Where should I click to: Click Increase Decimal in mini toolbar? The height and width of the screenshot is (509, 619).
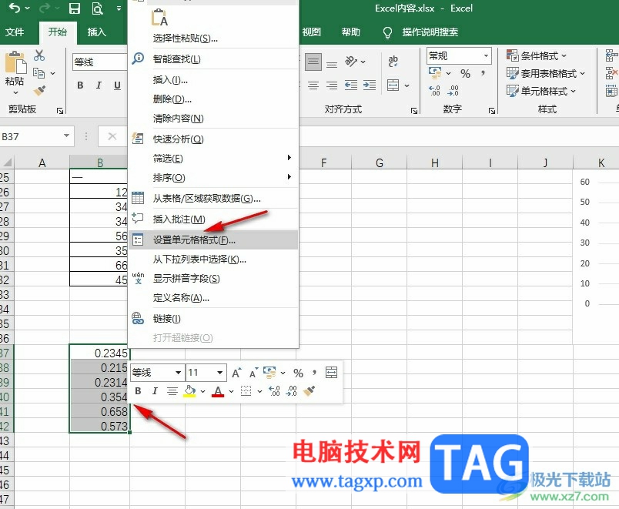[274, 391]
